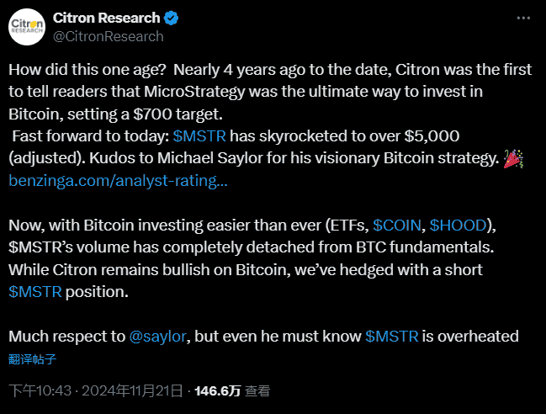546x414 pixels.
Task: Click $MSTR cashtag before the word 'position'
Action: pyautogui.click(x=35, y=292)
